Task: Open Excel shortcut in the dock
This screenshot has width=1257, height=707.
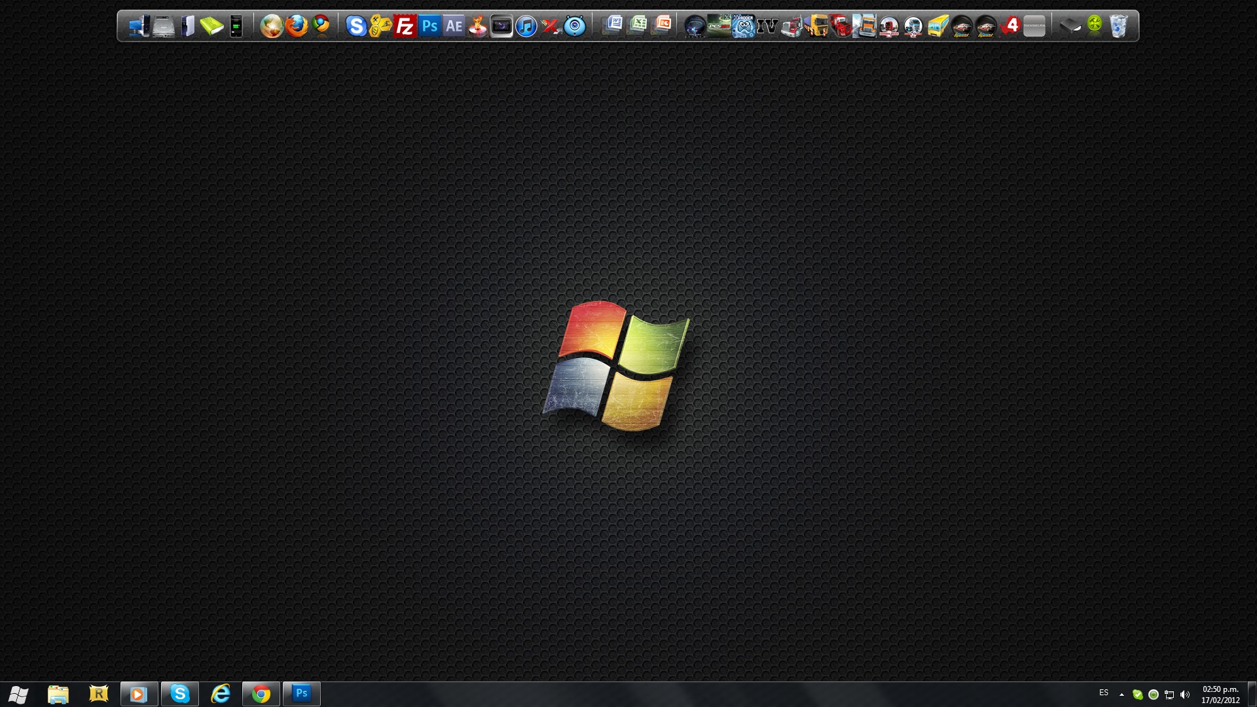Action: [x=638, y=26]
